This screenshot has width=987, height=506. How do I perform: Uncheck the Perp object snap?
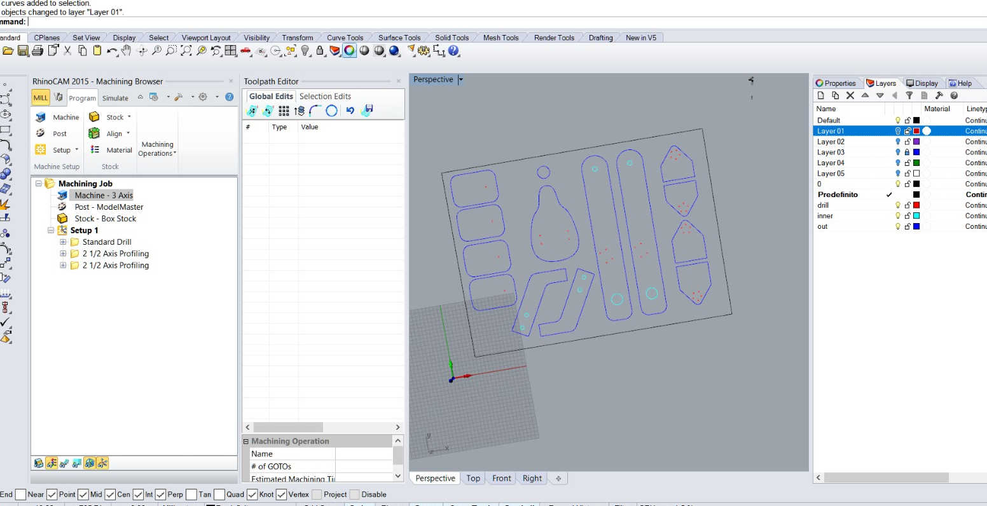pyautogui.click(x=160, y=495)
